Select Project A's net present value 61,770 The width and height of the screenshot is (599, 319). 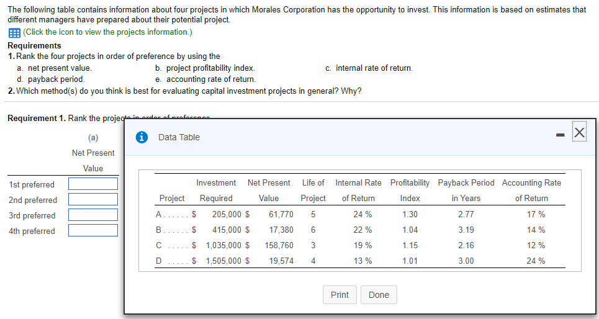(281, 214)
